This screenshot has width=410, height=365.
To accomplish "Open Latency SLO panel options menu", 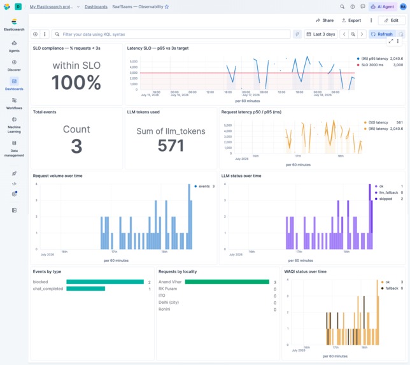I will click(398, 41).
